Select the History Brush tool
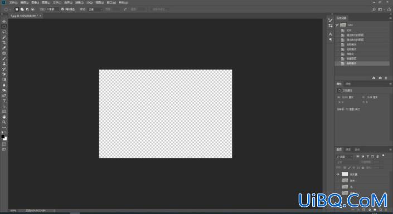 point(4,69)
